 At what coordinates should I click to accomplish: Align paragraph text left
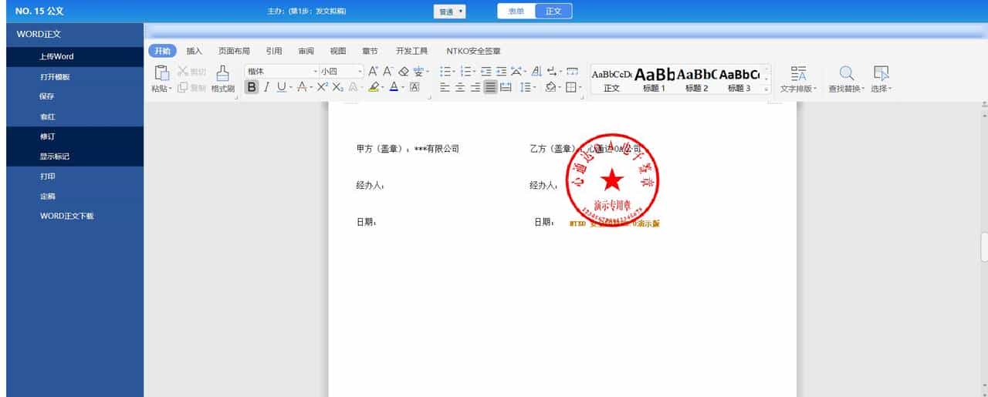445,87
